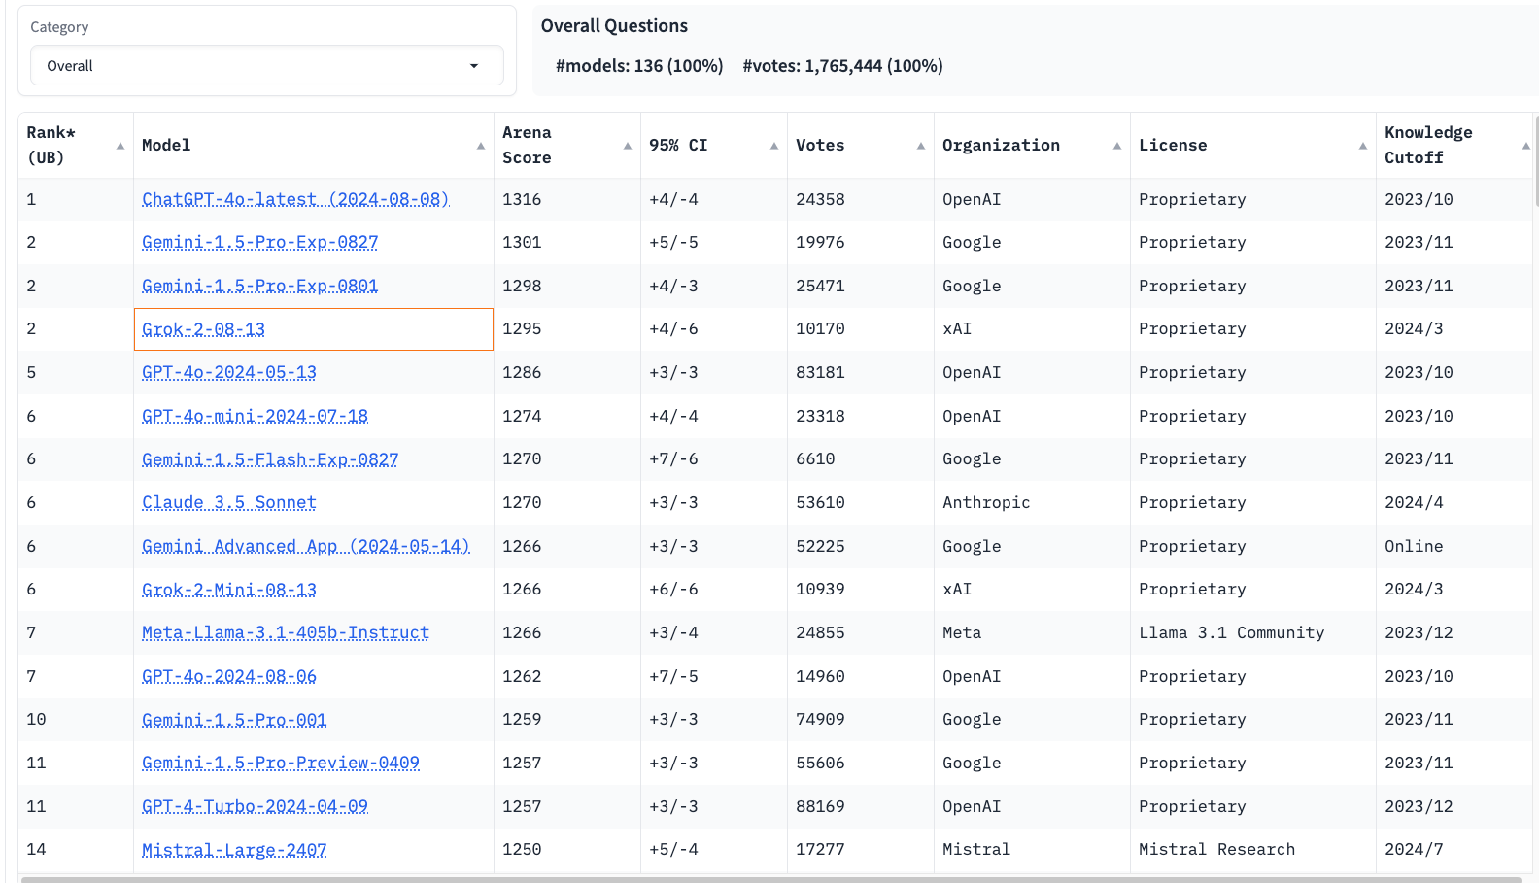Viewport: 1539px width, 883px height.
Task: Open Gemini-1.5-Pro-001 model link
Action: [234, 720]
